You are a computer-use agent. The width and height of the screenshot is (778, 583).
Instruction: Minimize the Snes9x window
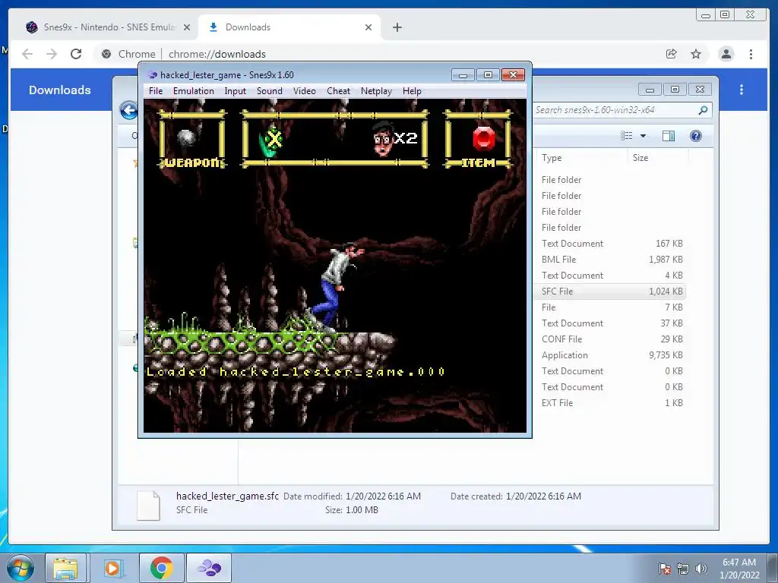tap(463, 75)
